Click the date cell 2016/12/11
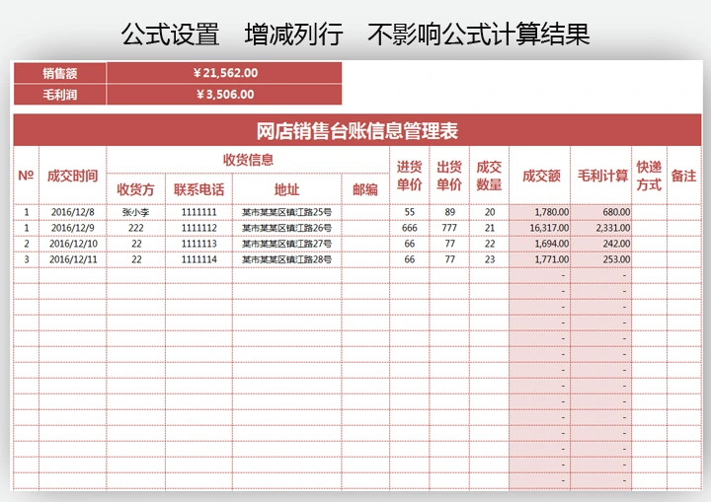Screen dimensions: 711x502 click(73, 259)
